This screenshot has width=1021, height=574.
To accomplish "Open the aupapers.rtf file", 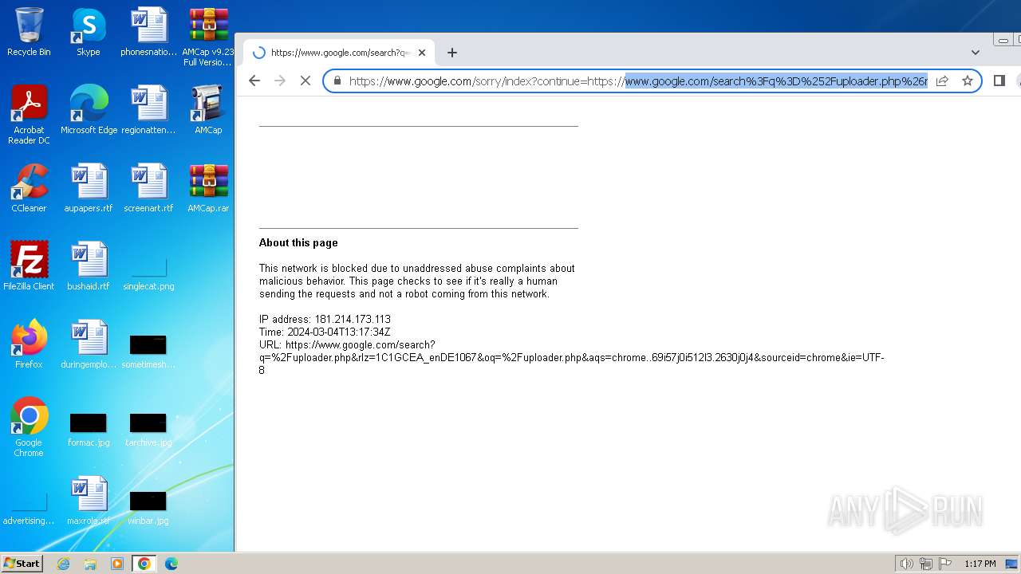I will pyautogui.click(x=89, y=188).
